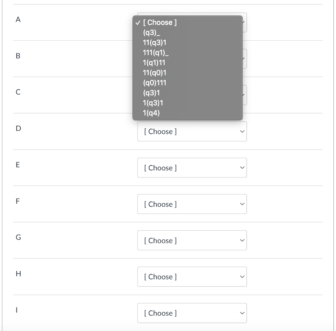Open the dropdown for question E

click(x=192, y=168)
